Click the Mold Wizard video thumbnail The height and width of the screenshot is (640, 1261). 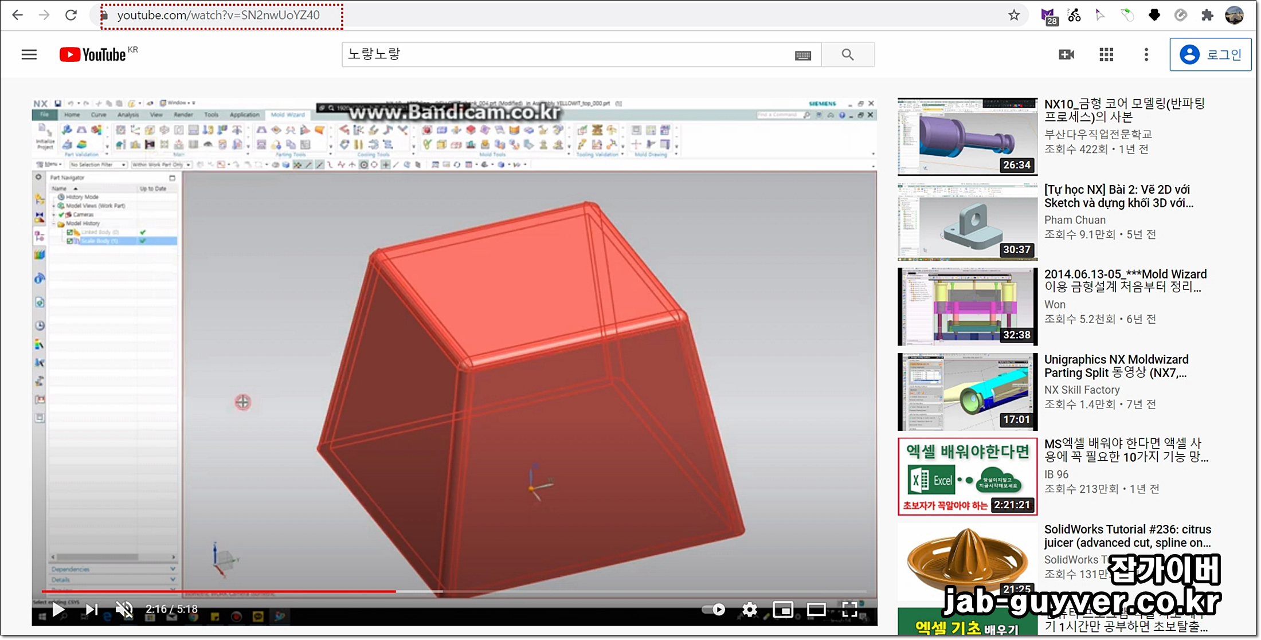click(968, 307)
